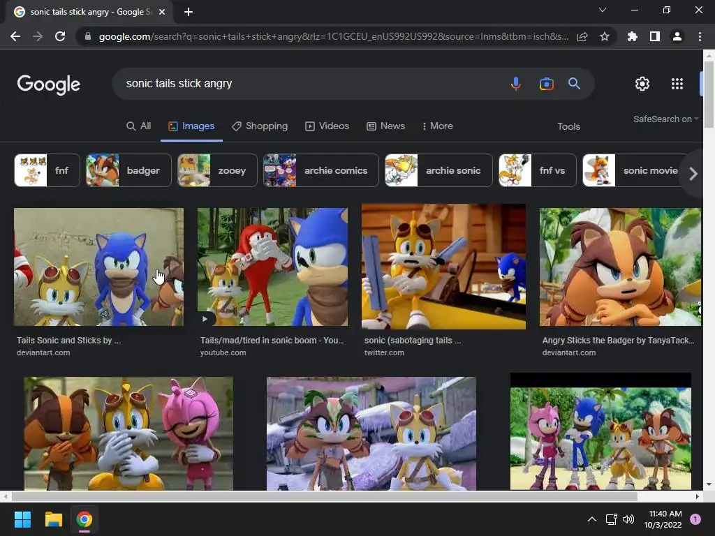
Task: Show hidden system tray icons
Action: point(592,519)
